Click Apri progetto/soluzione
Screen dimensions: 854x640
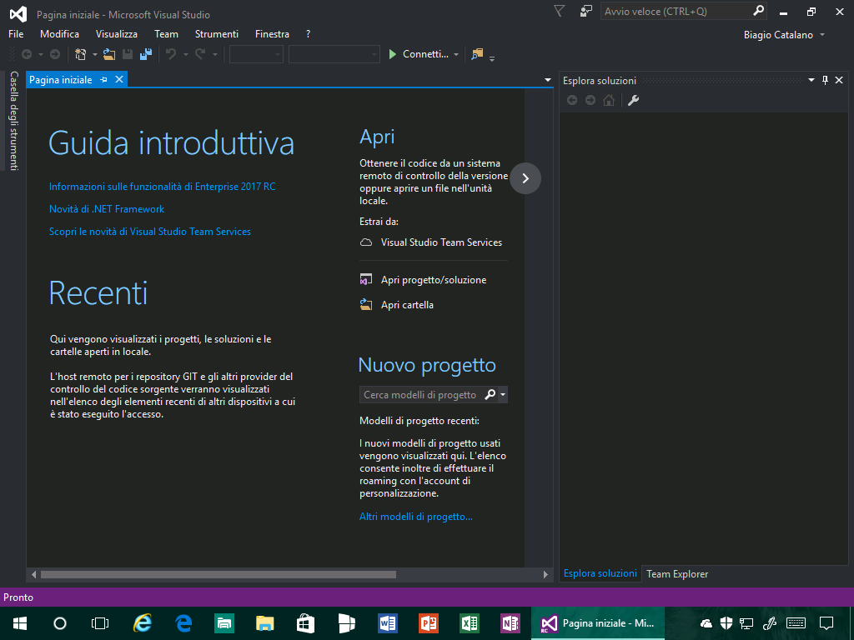434,280
